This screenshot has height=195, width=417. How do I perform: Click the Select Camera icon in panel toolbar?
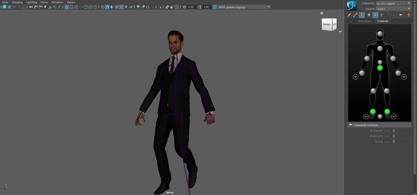[x=31, y=7]
